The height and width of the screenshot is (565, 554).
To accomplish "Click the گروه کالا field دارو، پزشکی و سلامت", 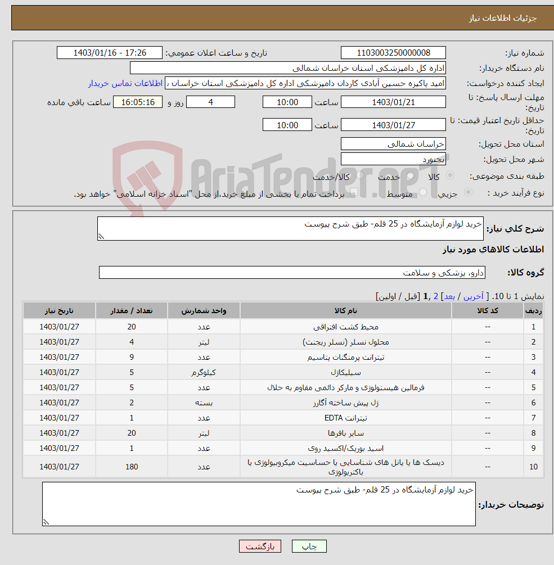I will point(292,273).
